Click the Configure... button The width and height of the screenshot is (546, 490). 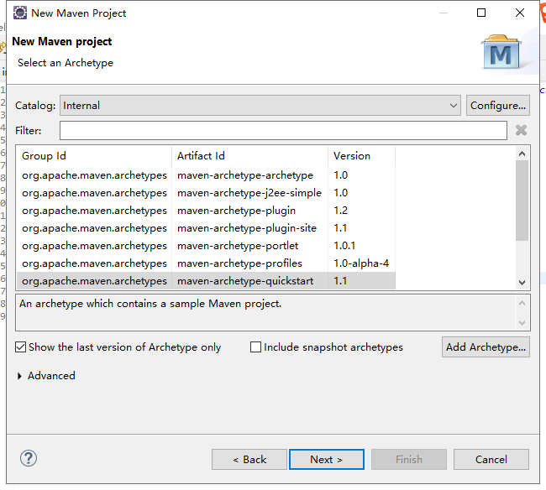point(498,106)
